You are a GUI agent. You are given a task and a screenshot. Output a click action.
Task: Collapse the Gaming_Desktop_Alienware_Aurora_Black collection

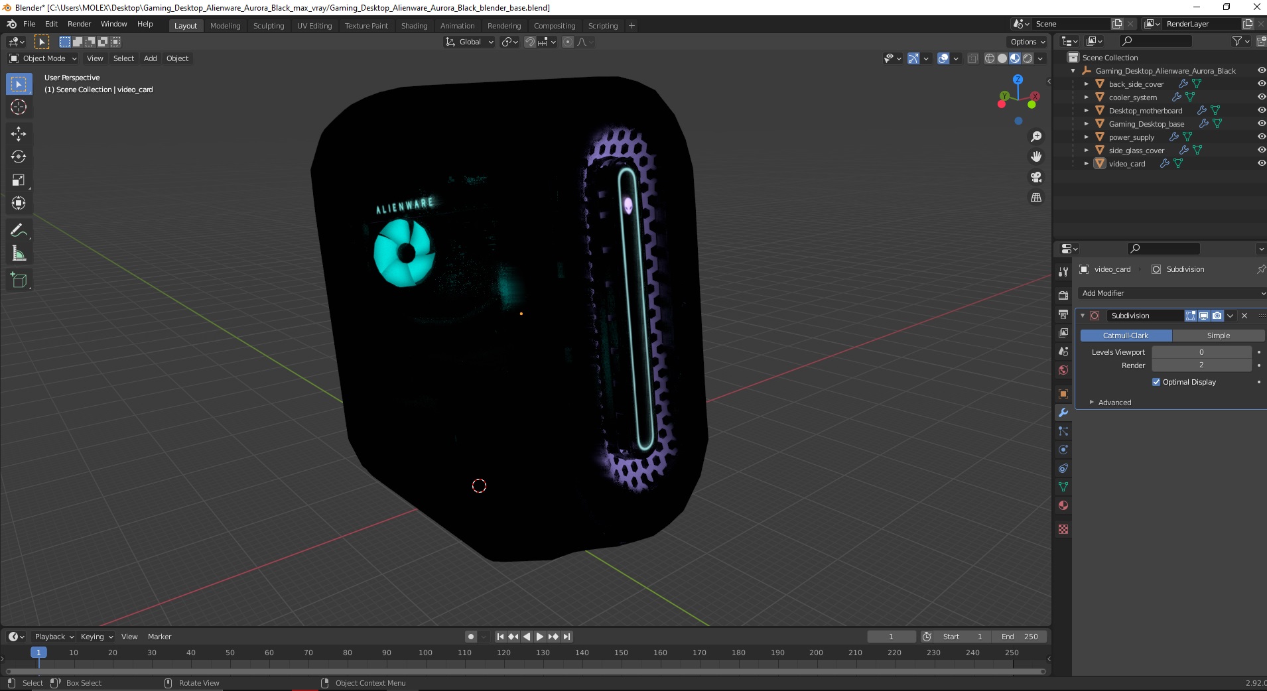pos(1073,71)
